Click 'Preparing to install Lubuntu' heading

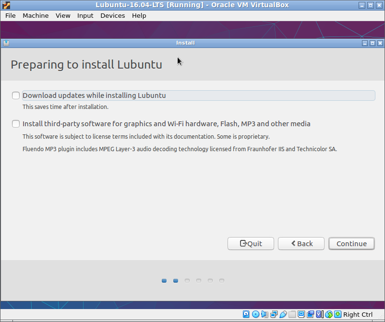point(86,65)
